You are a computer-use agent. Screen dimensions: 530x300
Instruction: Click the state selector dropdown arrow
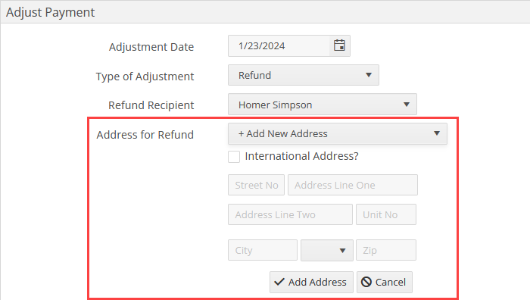pyautogui.click(x=342, y=251)
